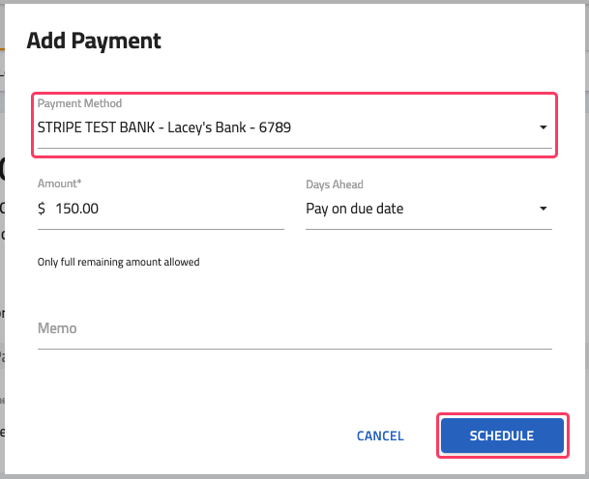589x479 pixels.
Task: Open the Payment Method dropdown
Action: click(x=294, y=126)
